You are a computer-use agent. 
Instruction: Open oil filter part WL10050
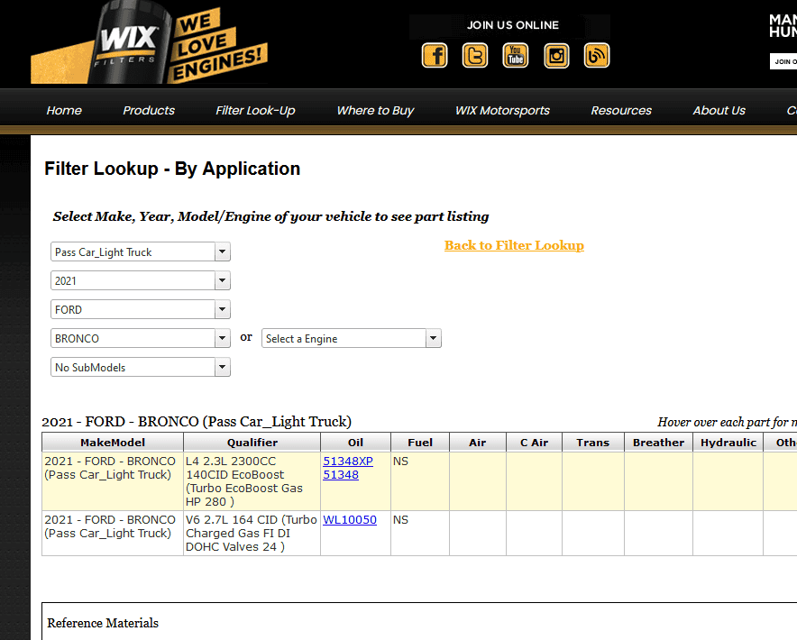[x=350, y=520]
